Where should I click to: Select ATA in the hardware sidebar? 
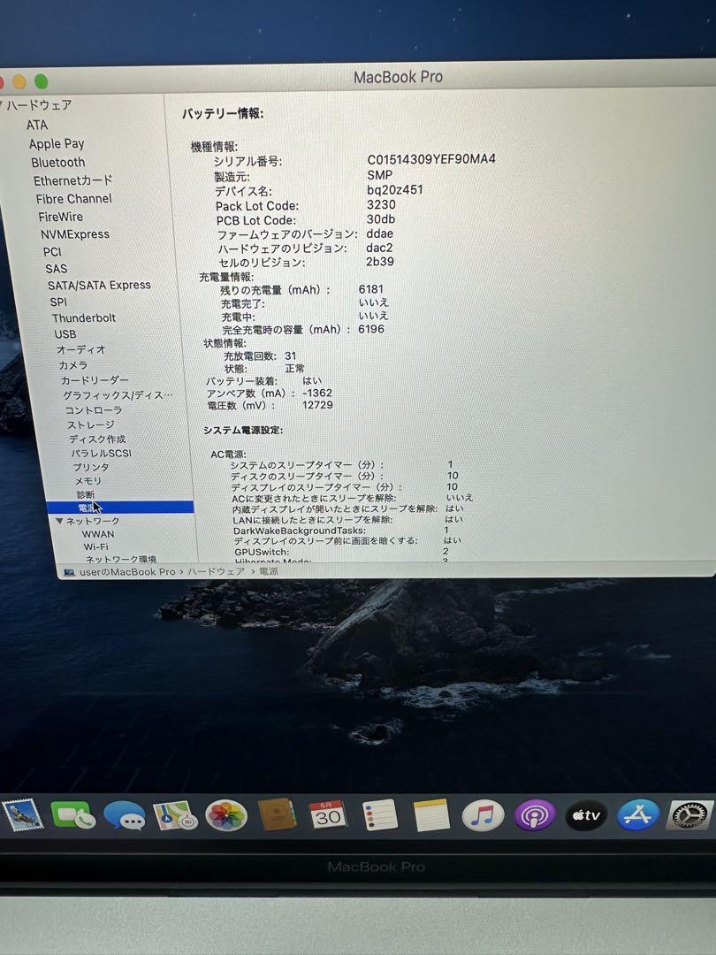pos(36,125)
